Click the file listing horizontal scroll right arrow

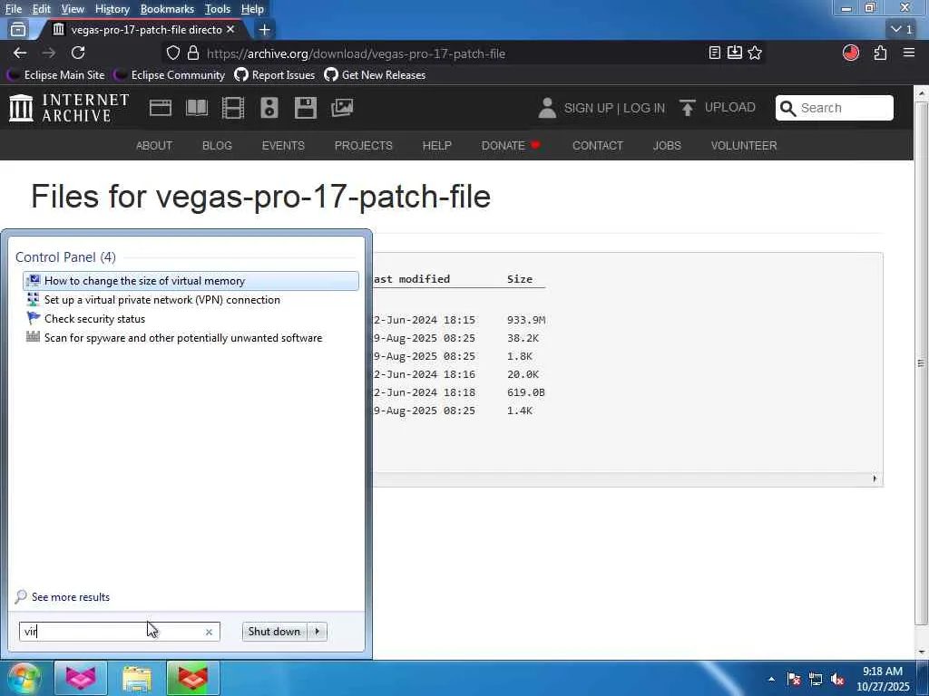coord(875,478)
